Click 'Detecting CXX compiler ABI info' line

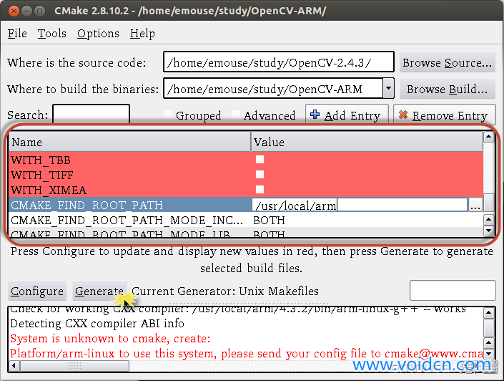click(x=97, y=324)
